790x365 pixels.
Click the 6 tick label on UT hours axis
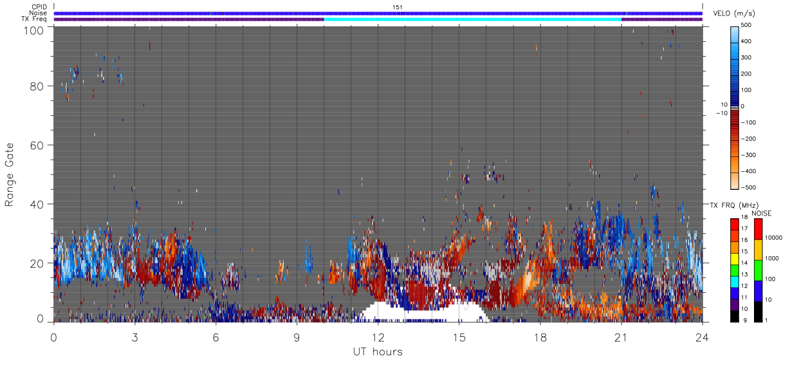(216, 337)
